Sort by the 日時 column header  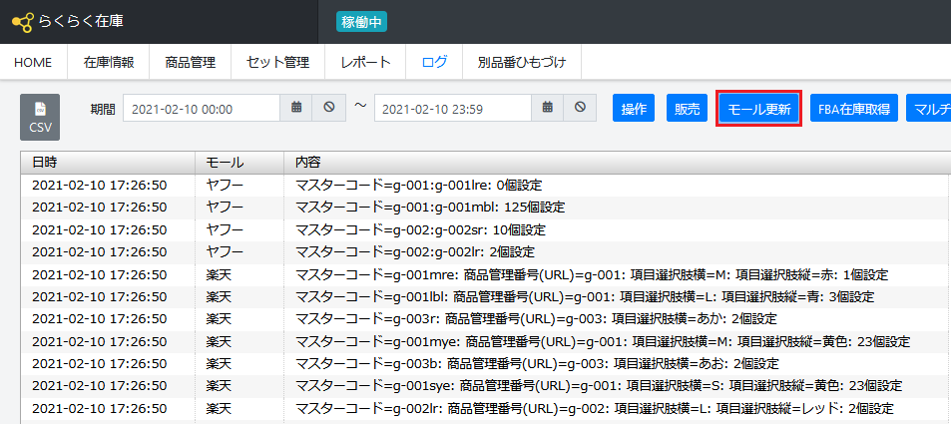(108, 162)
